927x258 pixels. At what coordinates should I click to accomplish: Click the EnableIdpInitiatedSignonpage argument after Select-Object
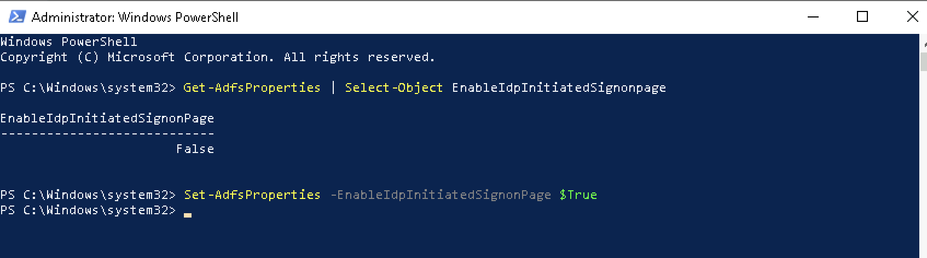(559, 87)
